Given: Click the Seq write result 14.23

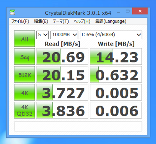Looking at the screenshot, I should [x=116, y=56].
